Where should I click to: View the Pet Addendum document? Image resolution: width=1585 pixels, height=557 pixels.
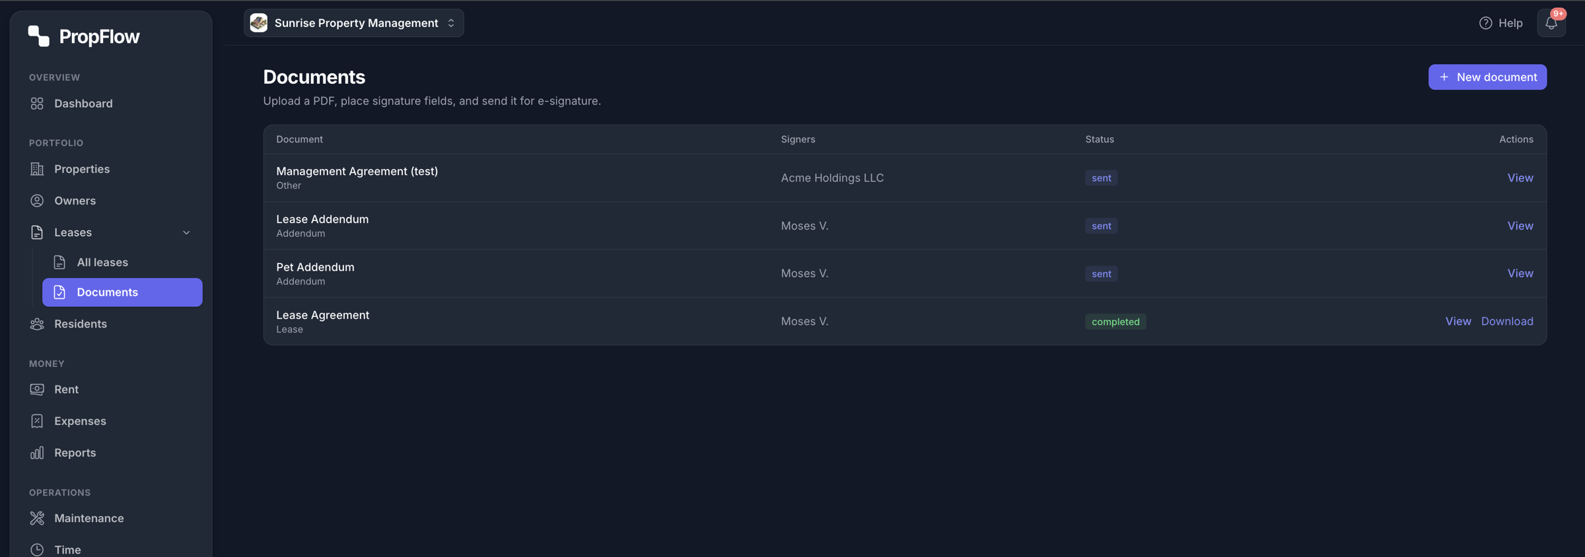tap(1520, 273)
